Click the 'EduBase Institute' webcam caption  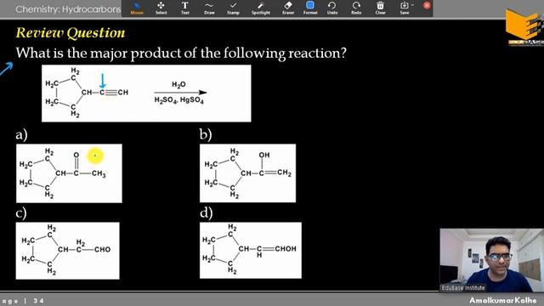point(463,287)
